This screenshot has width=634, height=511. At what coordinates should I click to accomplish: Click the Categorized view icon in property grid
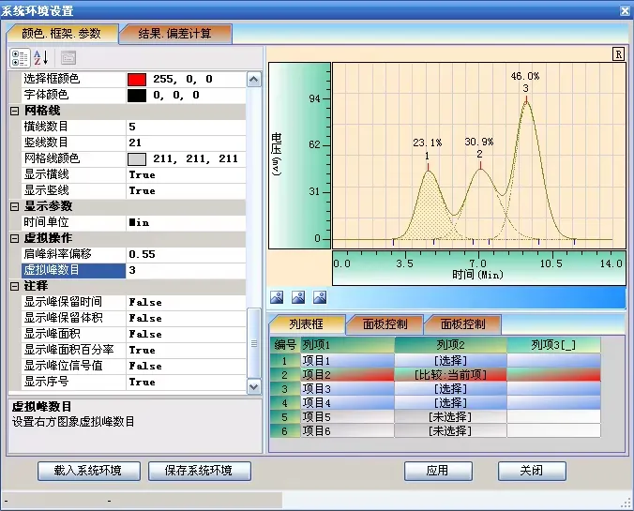pos(20,58)
